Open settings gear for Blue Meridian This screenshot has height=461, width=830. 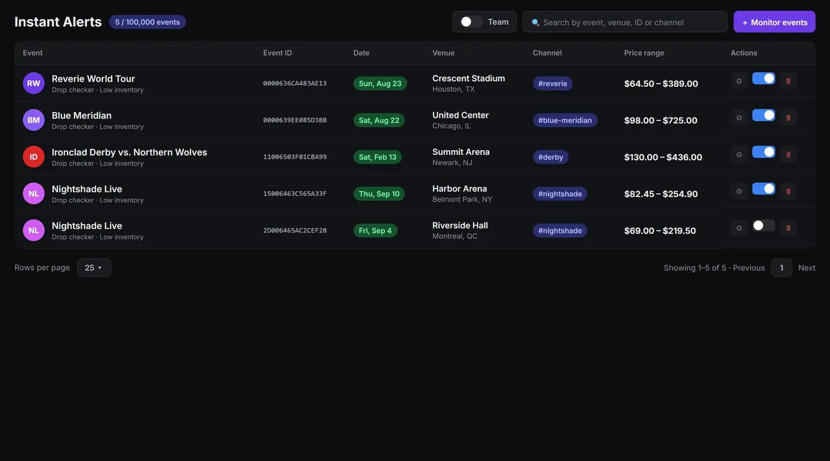tap(739, 117)
